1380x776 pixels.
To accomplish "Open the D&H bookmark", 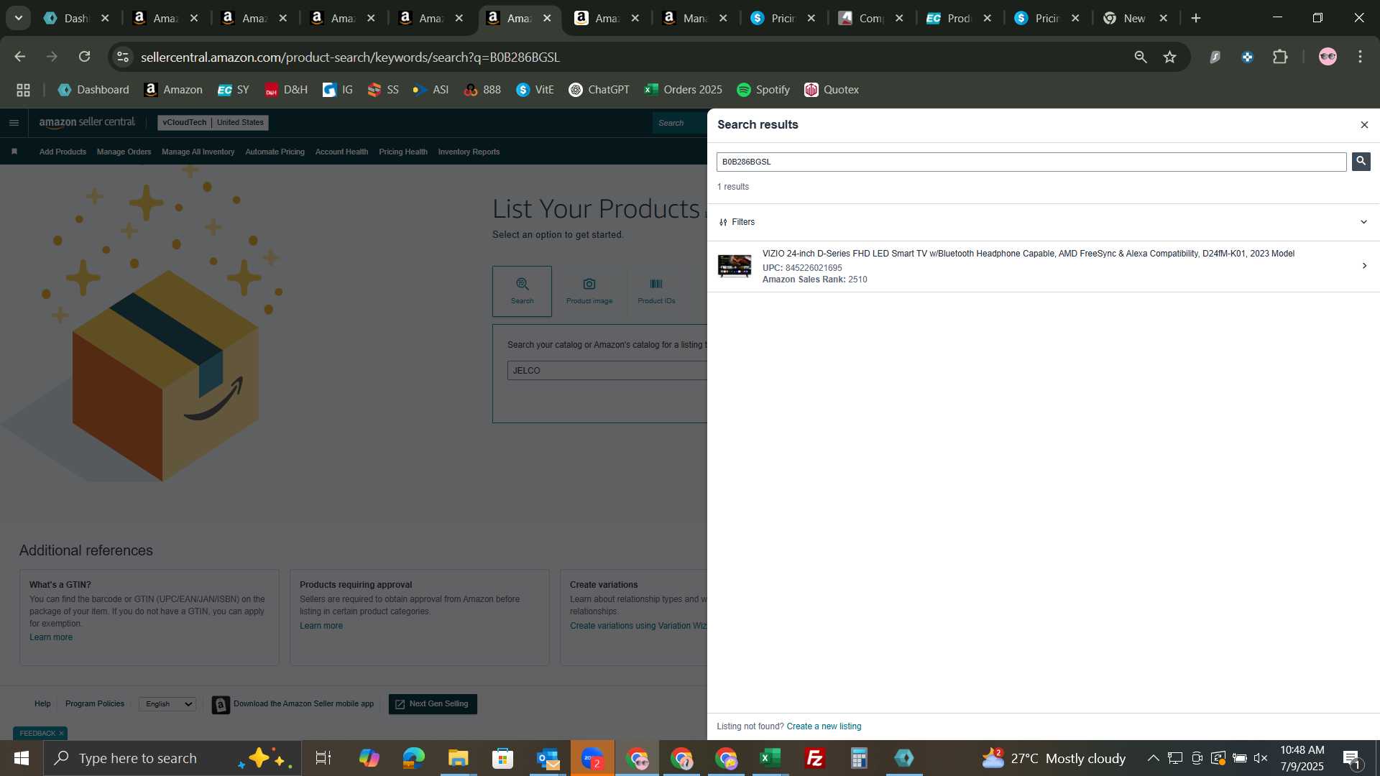I will coord(286,90).
